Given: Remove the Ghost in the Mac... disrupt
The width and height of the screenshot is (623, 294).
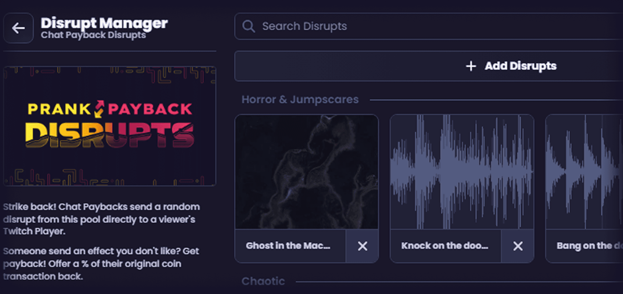Looking at the screenshot, I should click(x=362, y=246).
